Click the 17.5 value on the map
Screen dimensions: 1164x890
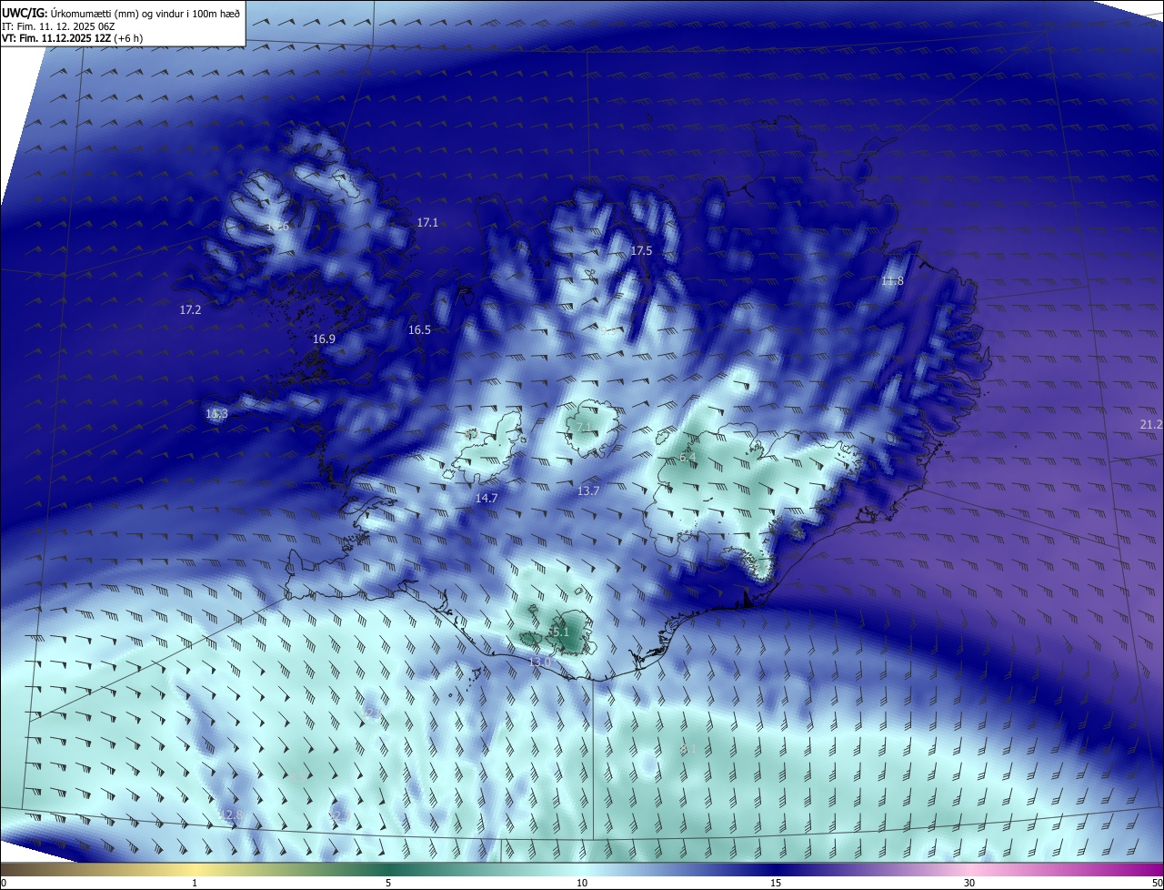pos(642,250)
